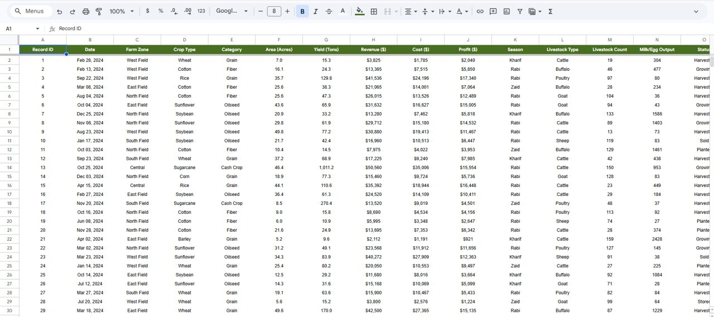Insert chart icon in toolbar
Viewport: 714px width, 317px height.
tap(506, 11)
